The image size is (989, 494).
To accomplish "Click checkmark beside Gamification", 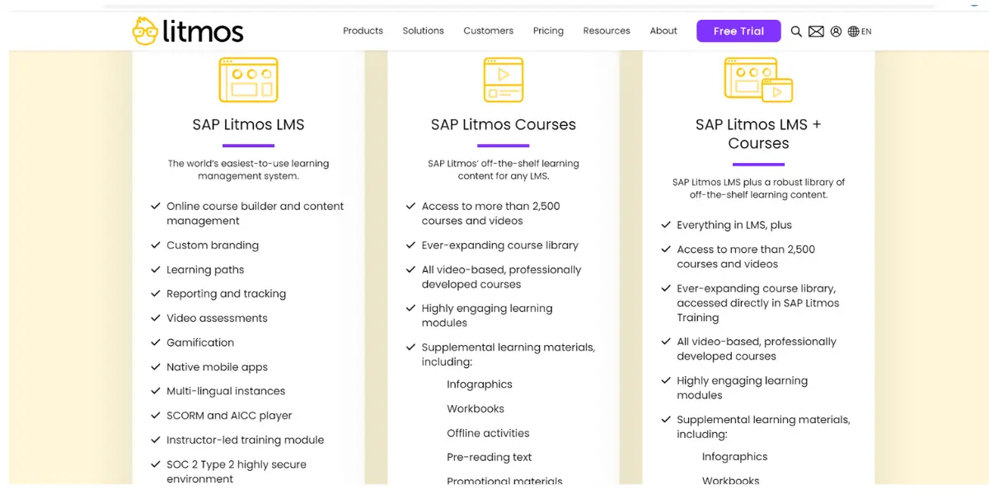I will click(x=155, y=343).
